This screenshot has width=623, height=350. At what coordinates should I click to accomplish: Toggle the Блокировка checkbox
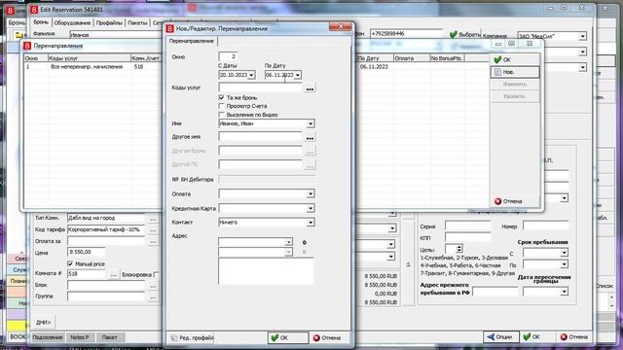click(156, 274)
